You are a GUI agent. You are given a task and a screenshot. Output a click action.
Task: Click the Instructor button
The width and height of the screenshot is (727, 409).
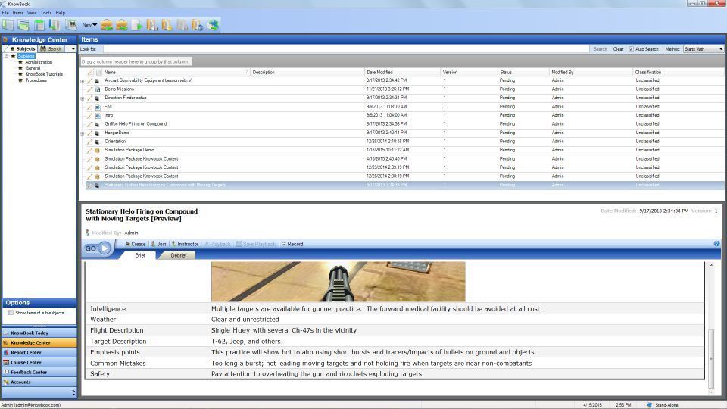(186, 244)
